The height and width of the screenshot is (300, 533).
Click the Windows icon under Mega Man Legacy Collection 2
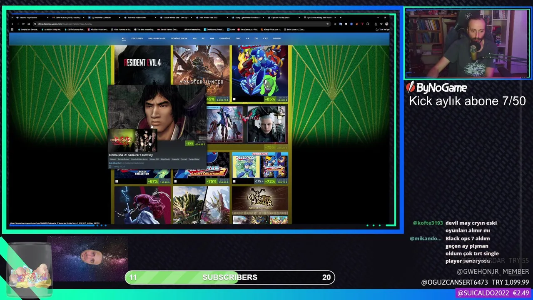click(175, 181)
